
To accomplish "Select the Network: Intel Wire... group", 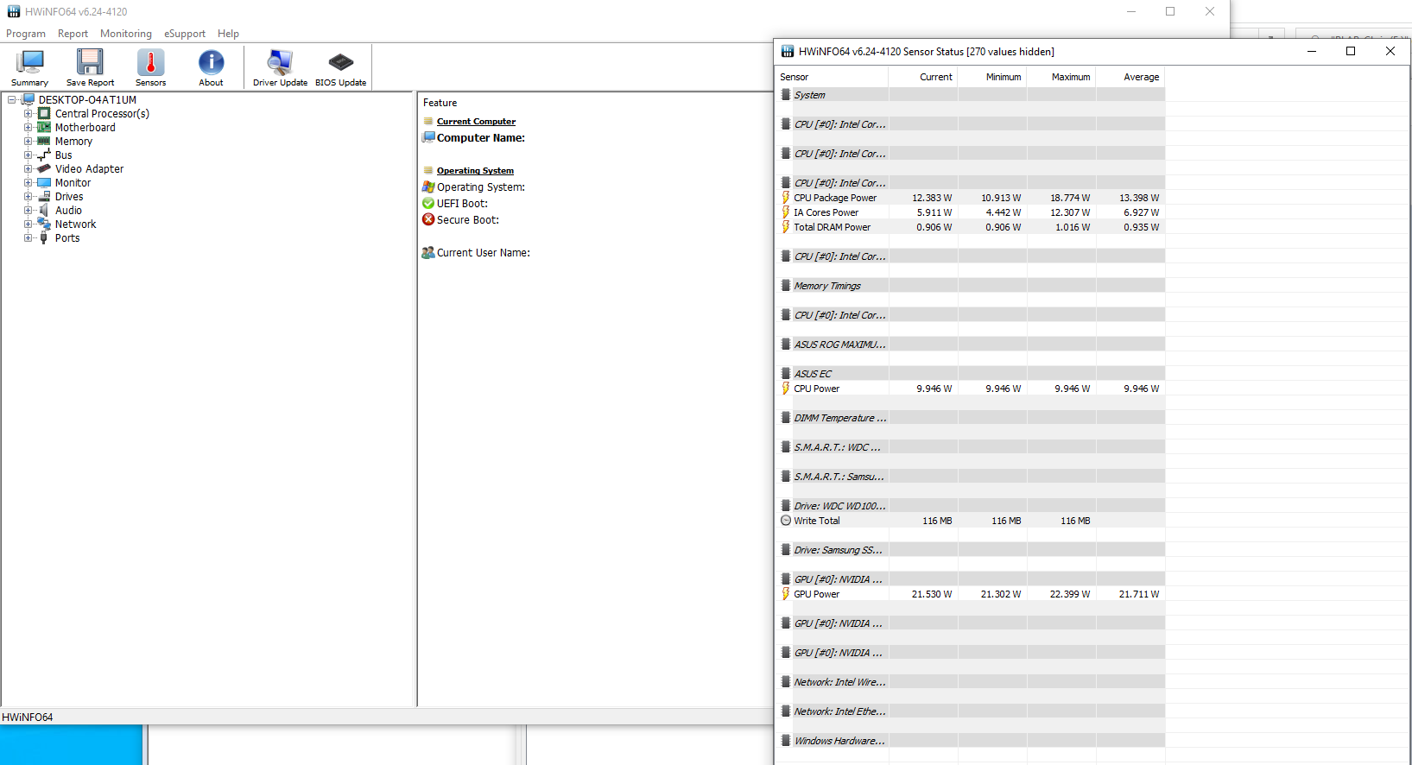I will point(971,682).
